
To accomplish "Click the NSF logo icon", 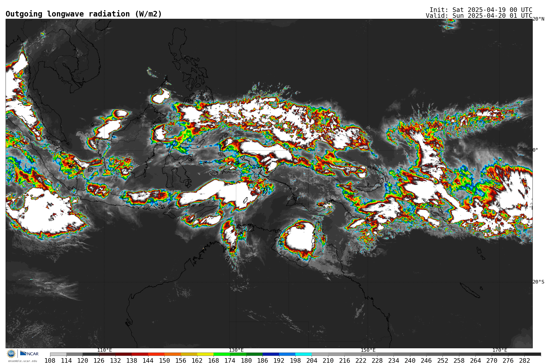I will [x=11, y=353].
